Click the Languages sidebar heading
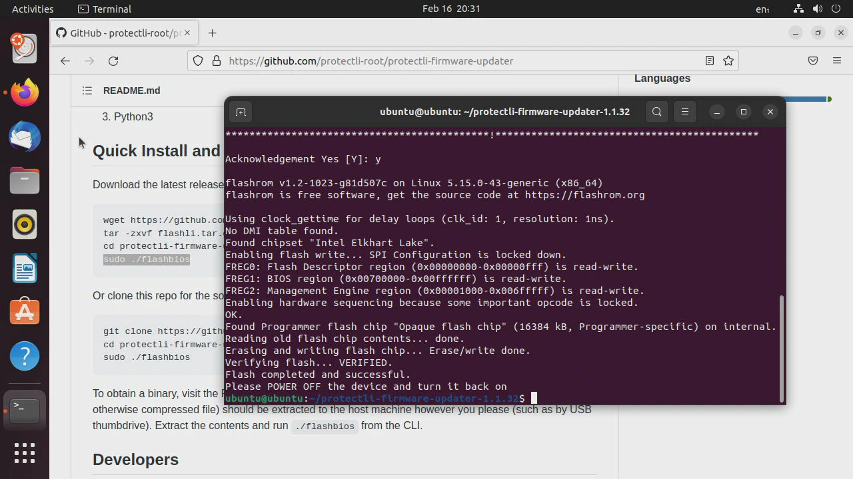 662,79
